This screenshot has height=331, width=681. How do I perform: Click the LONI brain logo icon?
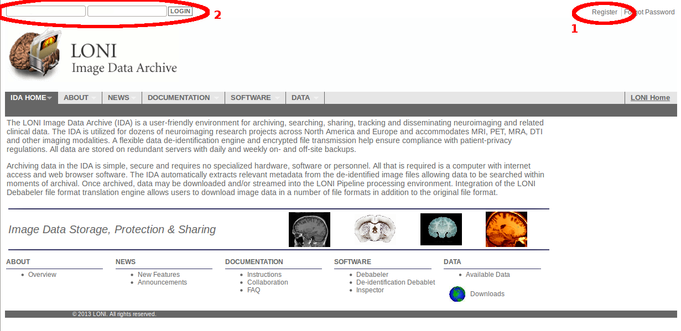[x=34, y=54]
